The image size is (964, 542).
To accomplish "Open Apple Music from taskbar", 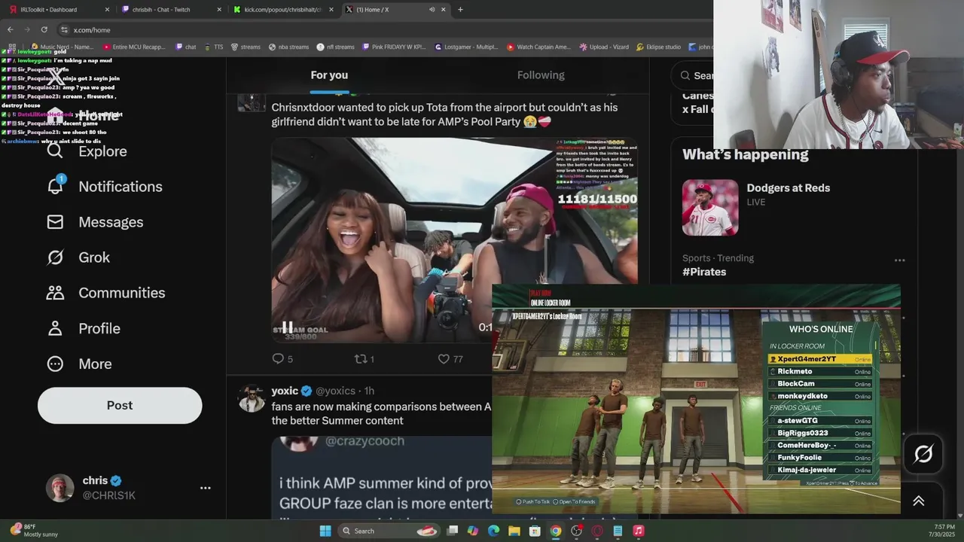I will [x=639, y=531].
